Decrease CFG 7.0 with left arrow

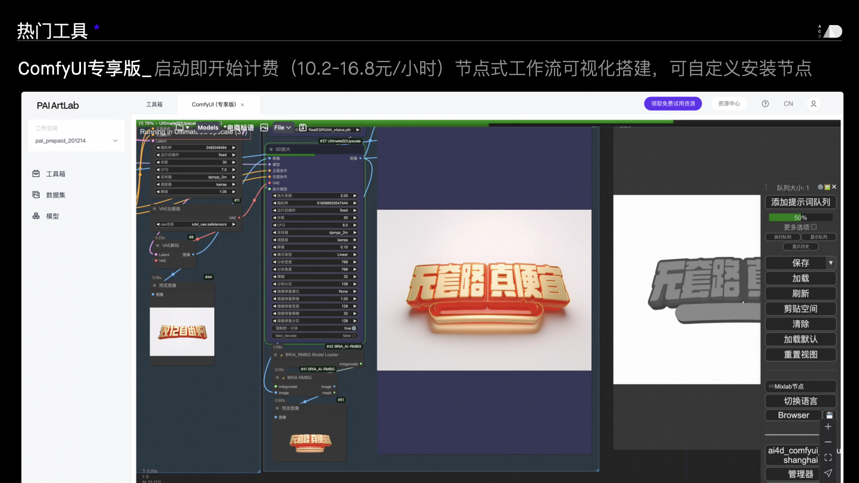157,169
